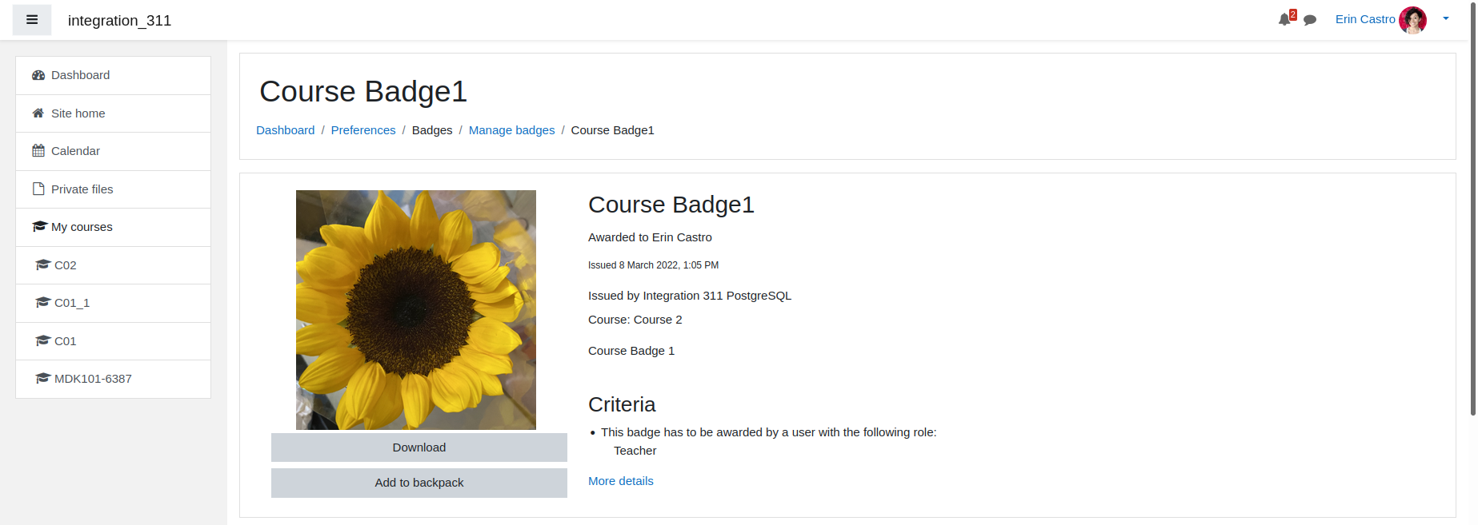Click the Add to backpack button
The image size is (1478, 525).
[x=419, y=483]
